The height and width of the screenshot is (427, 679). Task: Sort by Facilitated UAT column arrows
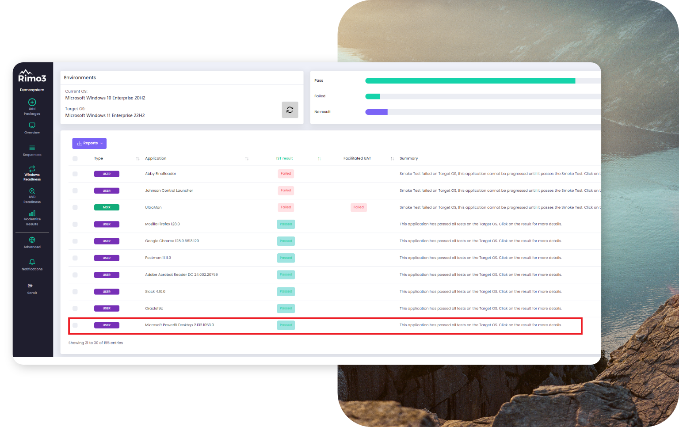392,159
